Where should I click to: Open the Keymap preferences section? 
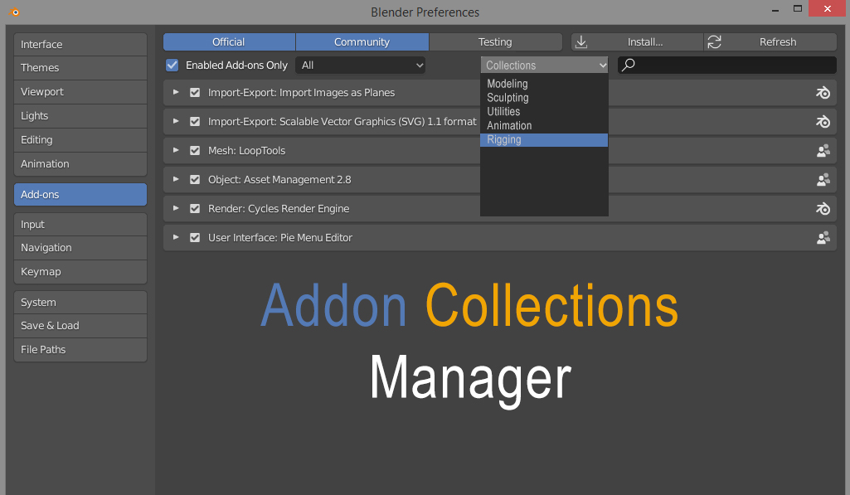tap(80, 272)
